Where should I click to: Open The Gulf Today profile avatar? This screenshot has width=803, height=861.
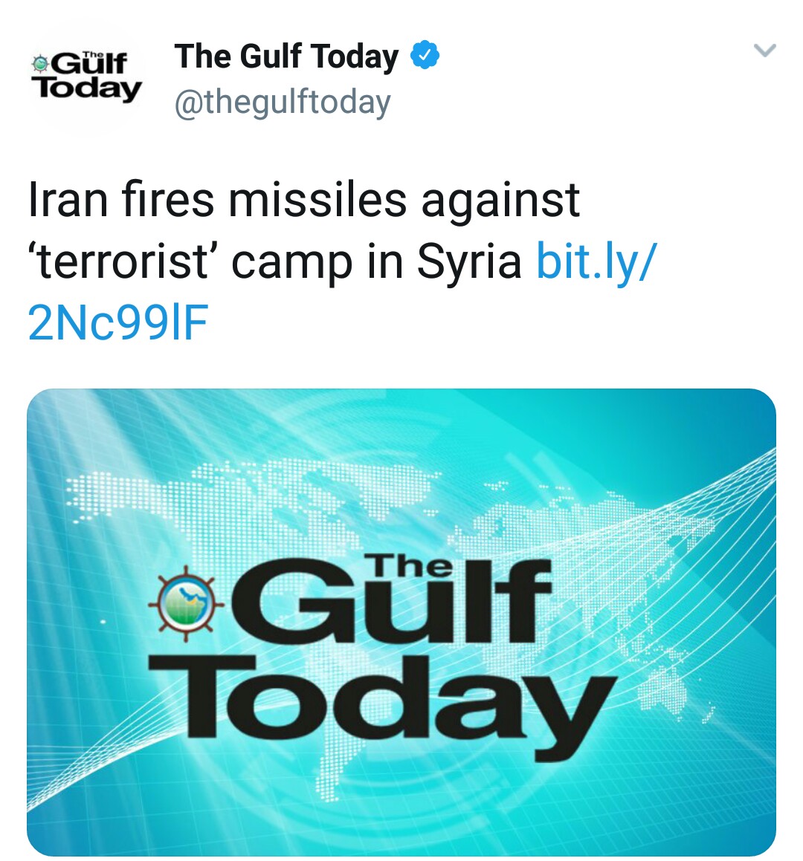tap(87, 77)
